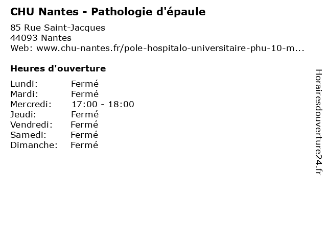Click the Jeudi day label
Viewport: 327px width, 245px height.
click(x=23, y=114)
